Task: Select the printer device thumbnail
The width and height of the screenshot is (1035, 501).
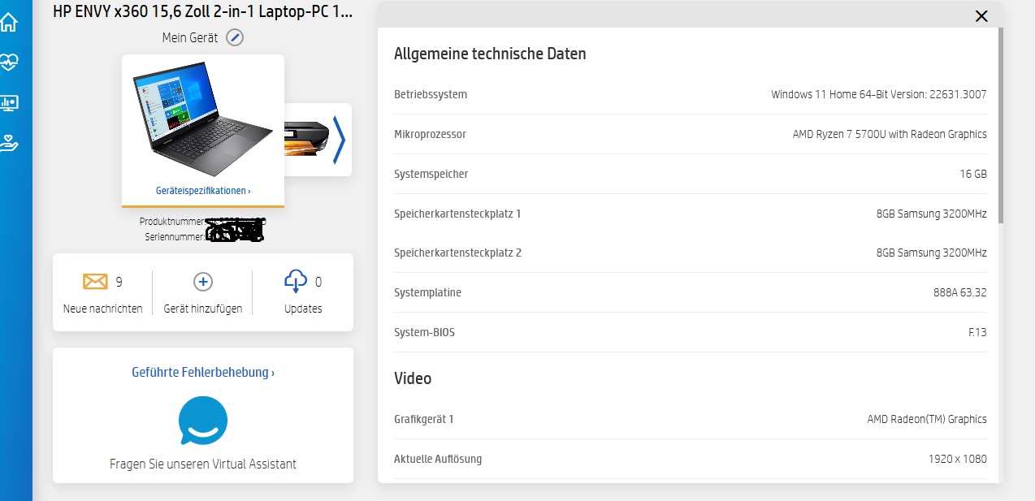Action: point(307,138)
